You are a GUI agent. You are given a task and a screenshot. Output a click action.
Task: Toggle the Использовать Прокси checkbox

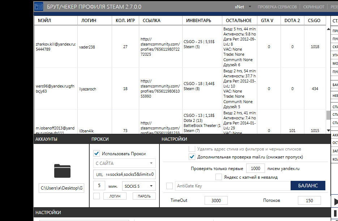click(97, 153)
